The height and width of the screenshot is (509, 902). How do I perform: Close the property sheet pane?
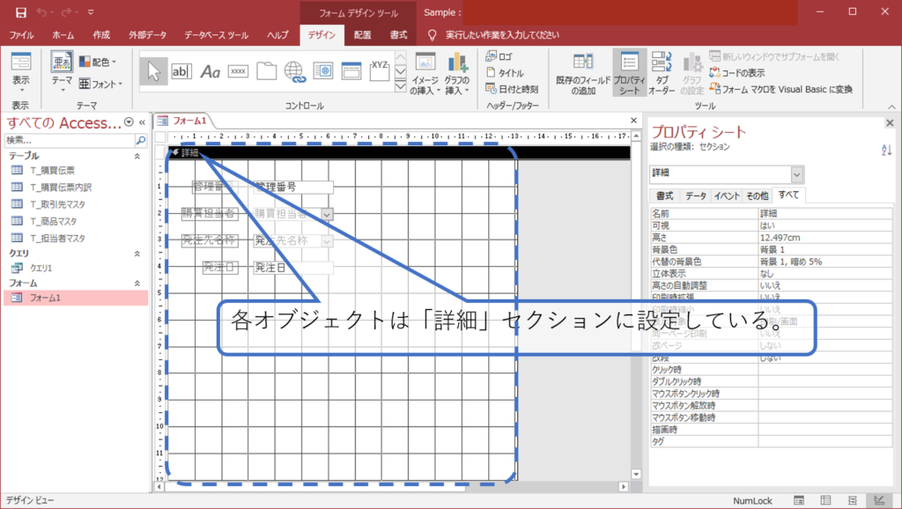pyautogui.click(x=890, y=122)
